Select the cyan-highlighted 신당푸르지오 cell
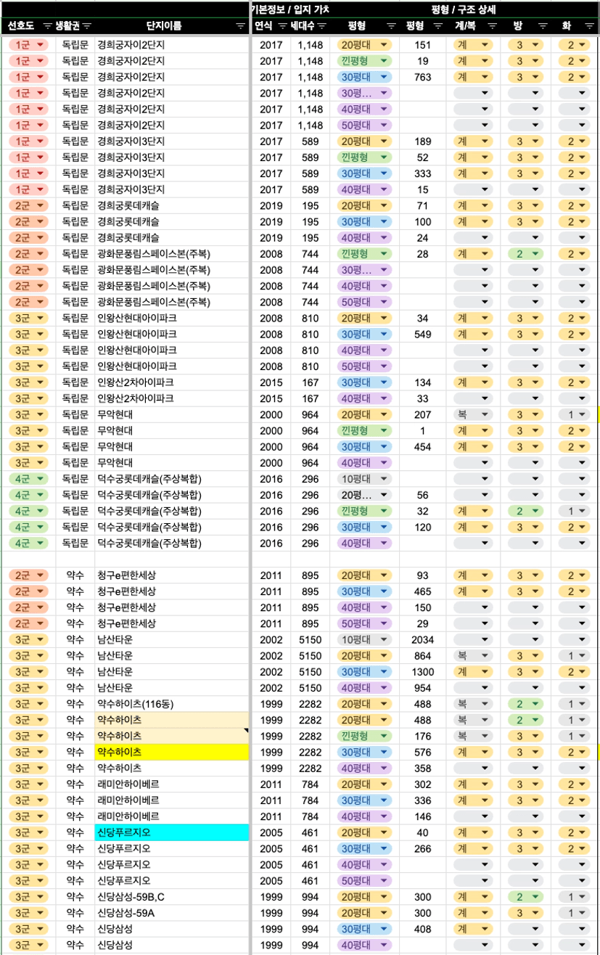Screen dimensions: 600x955 coord(172,832)
